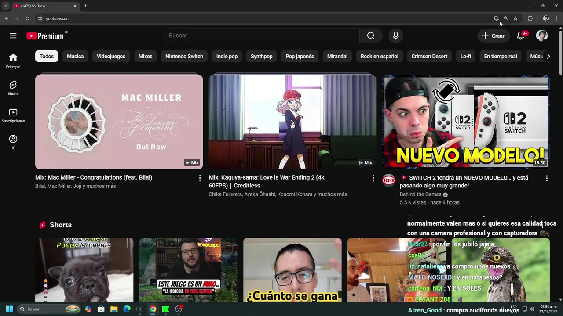The width and height of the screenshot is (563, 316).
Task: Open Shorts from the left sidebar
Action: tap(13, 88)
